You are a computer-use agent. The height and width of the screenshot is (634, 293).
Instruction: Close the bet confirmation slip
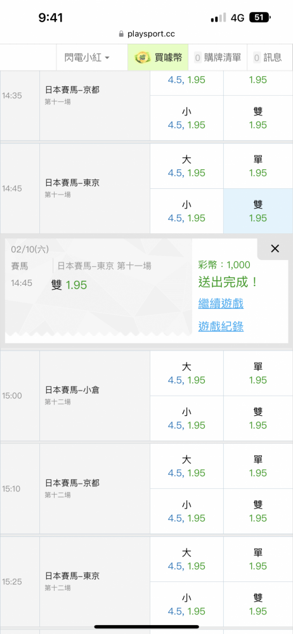[x=275, y=249]
